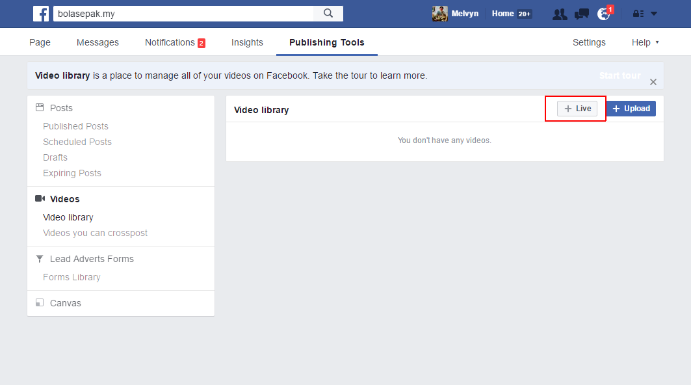
Task: Close the Video library tour banner
Action: (653, 82)
